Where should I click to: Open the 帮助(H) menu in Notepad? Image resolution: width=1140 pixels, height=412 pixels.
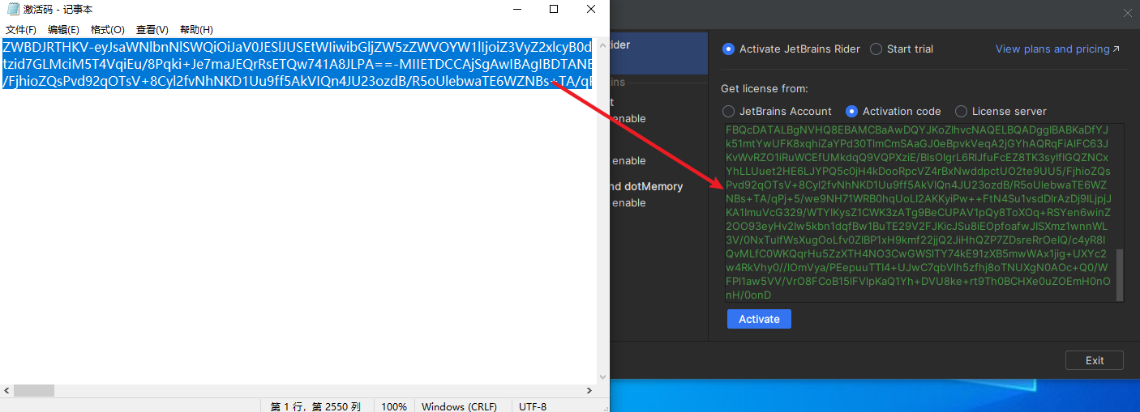tap(196, 30)
